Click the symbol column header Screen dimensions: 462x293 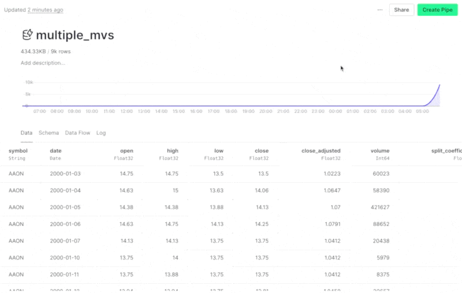tap(18, 151)
